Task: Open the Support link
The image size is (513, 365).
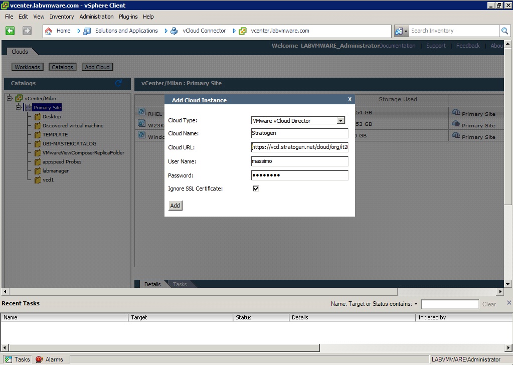Action: (436, 46)
